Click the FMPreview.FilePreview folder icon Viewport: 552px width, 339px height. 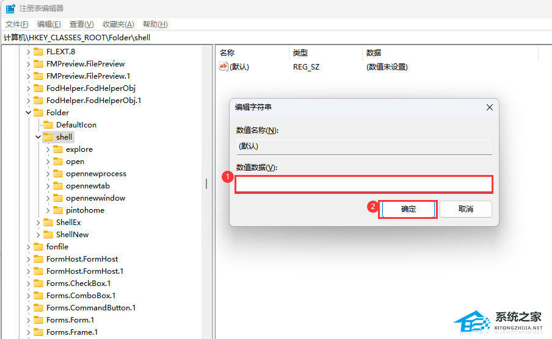pyautogui.click(x=38, y=64)
